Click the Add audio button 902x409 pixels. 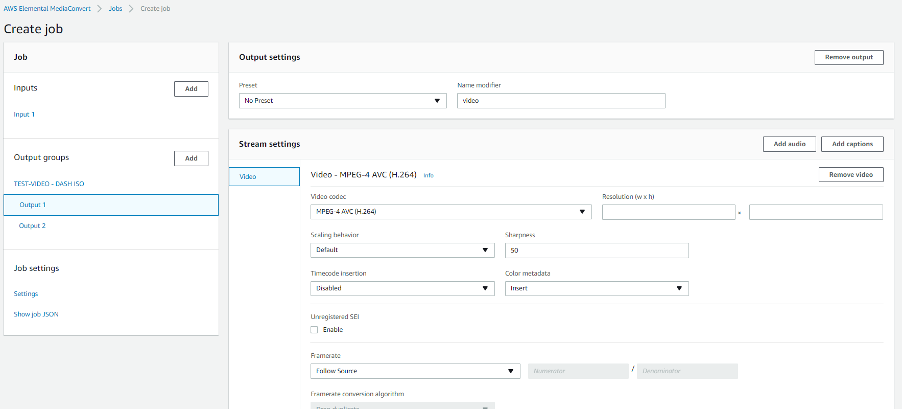pos(789,144)
